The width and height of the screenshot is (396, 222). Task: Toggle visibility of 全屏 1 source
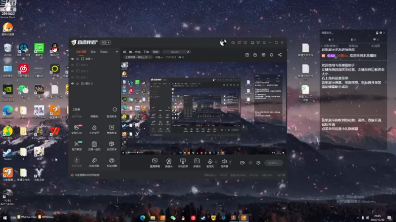[72, 59]
